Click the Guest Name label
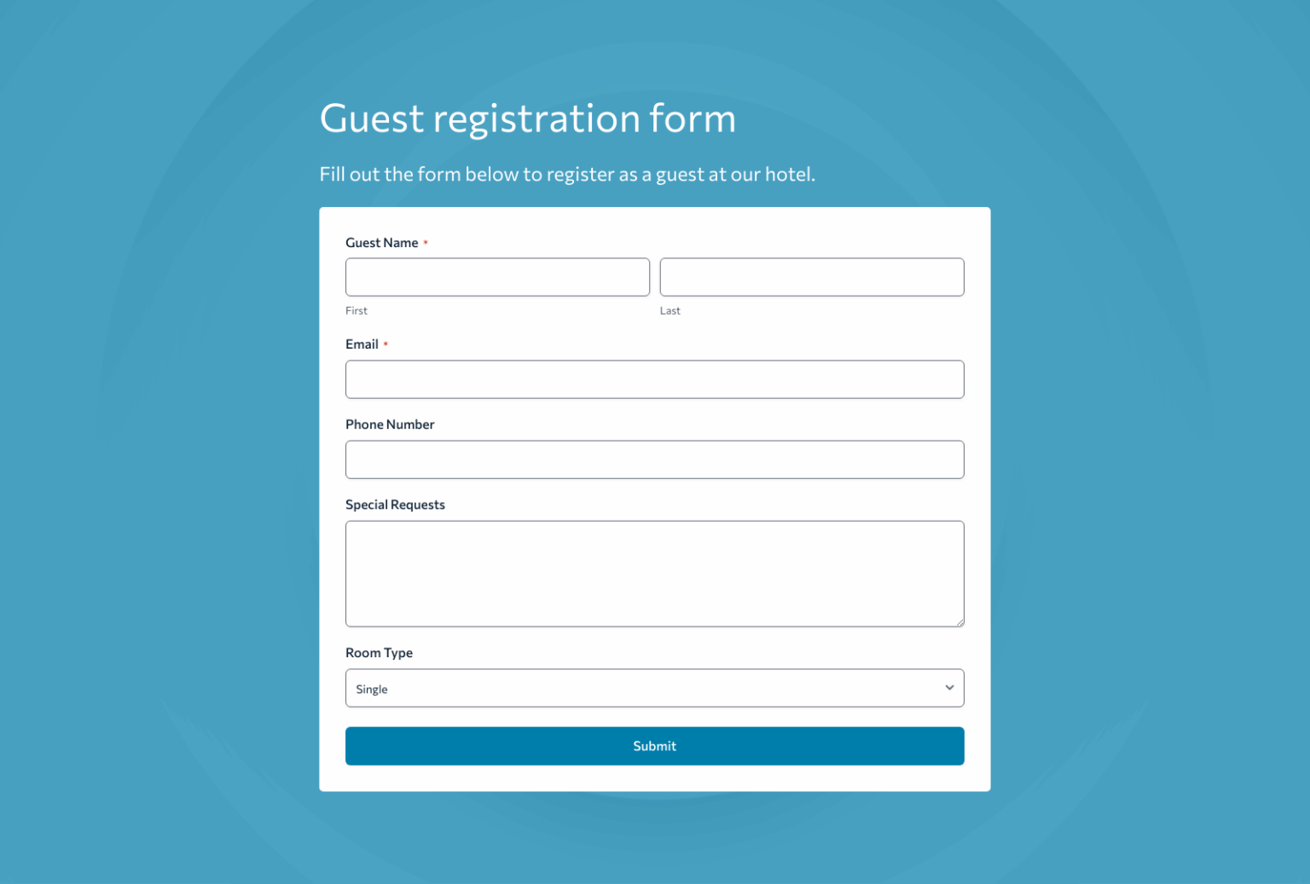 point(381,242)
